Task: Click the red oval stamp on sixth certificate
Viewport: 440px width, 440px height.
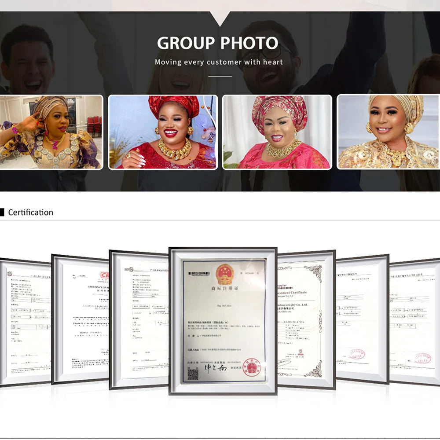Action: [x=356, y=354]
